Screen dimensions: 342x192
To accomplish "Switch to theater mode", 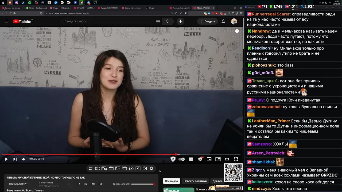I will [227, 159].
